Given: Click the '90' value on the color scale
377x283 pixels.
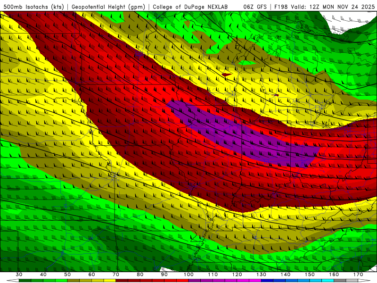Looking at the screenshot, I should coord(164,275).
